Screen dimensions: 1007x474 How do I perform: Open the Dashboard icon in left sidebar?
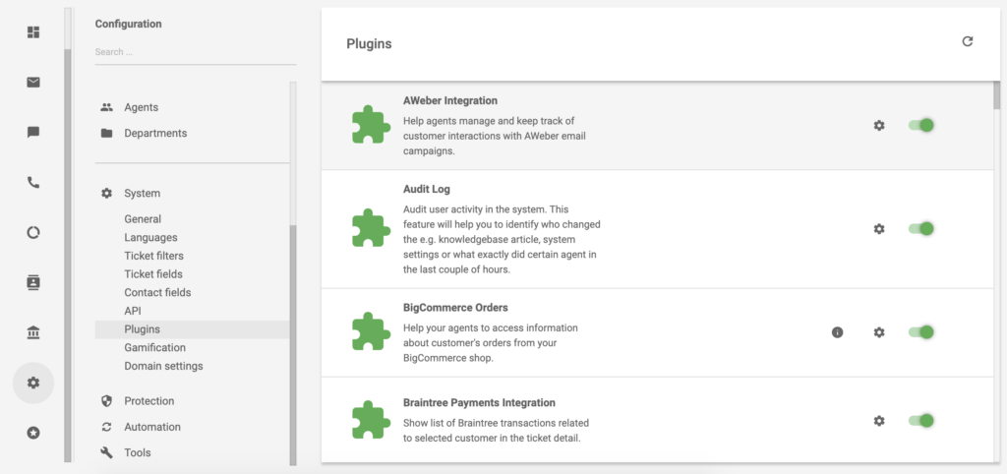click(x=33, y=31)
